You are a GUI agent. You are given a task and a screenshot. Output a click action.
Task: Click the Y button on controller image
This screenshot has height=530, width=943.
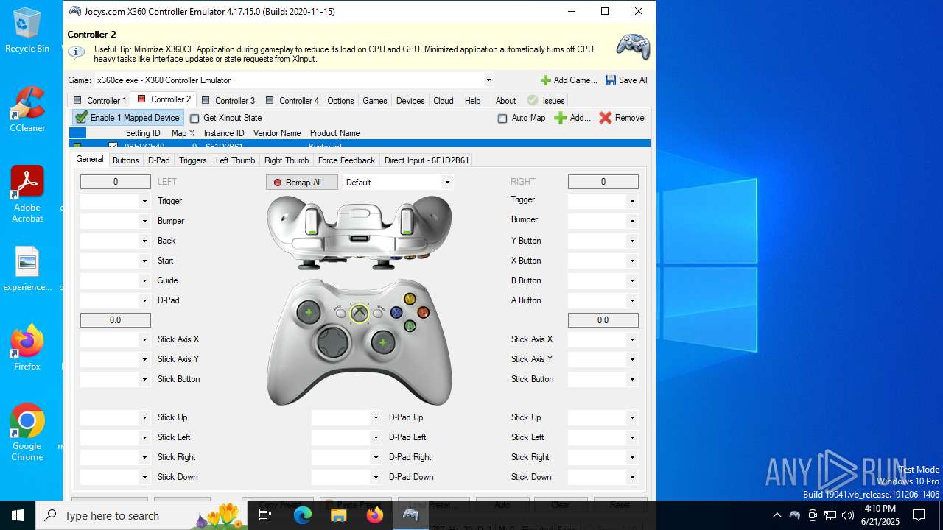pyautogui.click(x=410, y=299)
